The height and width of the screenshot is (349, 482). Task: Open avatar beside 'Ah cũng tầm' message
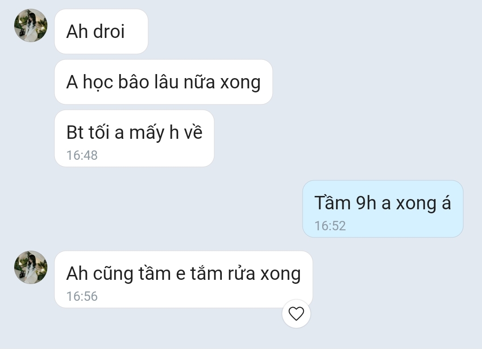pyautogui.click(x=31, y=267)
